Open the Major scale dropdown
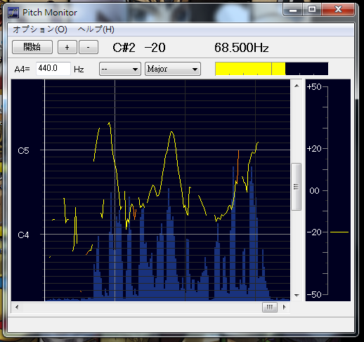 click(x=173, y=69)
